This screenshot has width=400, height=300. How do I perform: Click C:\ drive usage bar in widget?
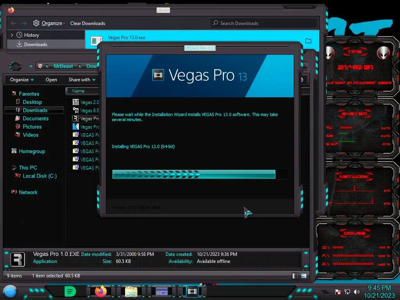click(x=338, y=247)
